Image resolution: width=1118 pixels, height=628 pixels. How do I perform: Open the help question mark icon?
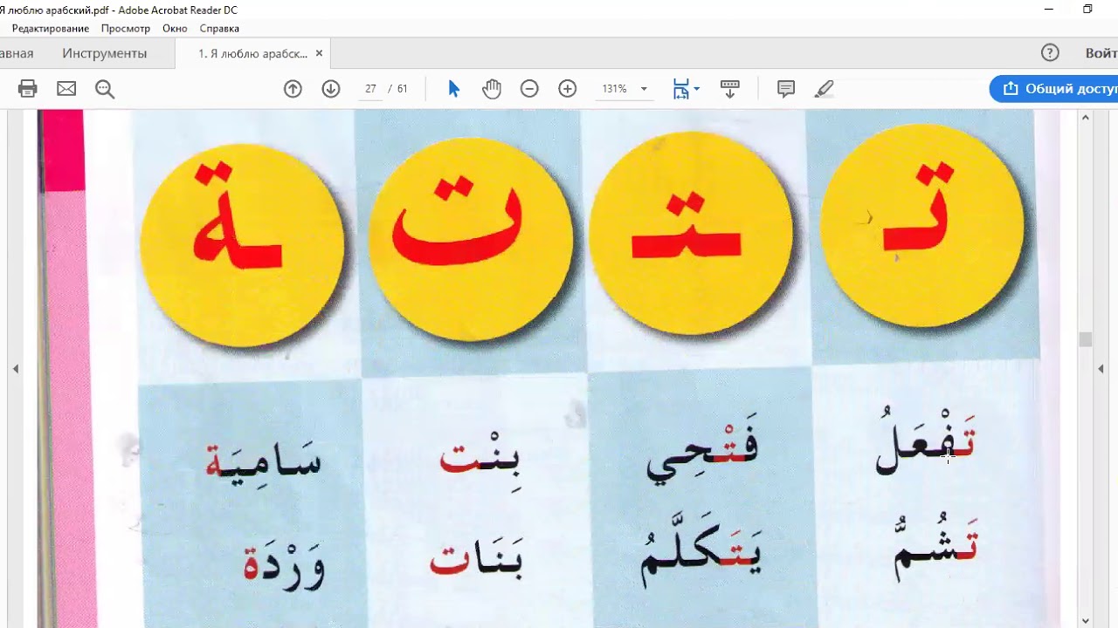pyautogui.click(x=1051, y=53)
